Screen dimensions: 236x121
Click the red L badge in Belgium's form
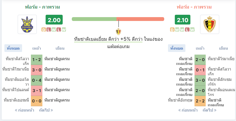(x=187, y=30)
